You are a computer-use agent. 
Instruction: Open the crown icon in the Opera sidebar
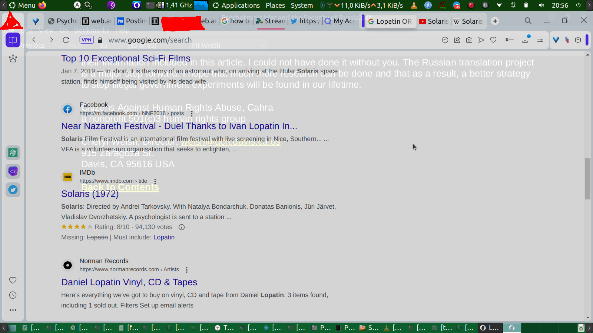coord(13,58)
